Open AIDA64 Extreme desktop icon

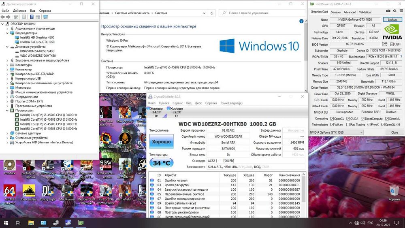10,194
